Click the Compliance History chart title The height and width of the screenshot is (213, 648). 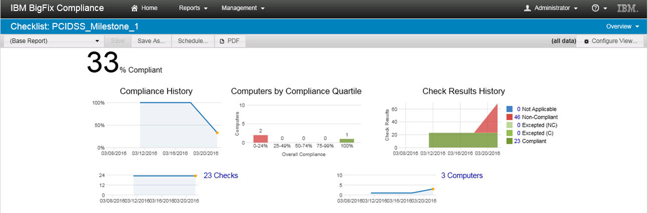click(x=156, y=91)
